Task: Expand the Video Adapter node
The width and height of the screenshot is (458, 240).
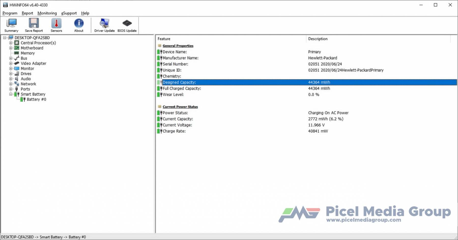Action: pos(11,64)
